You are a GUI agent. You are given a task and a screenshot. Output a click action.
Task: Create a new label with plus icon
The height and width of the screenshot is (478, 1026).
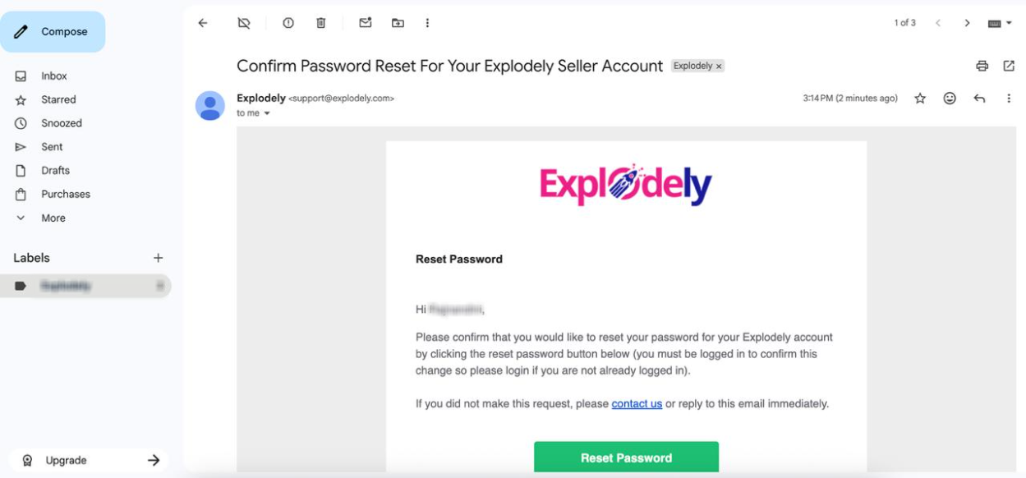click(158, 258)
